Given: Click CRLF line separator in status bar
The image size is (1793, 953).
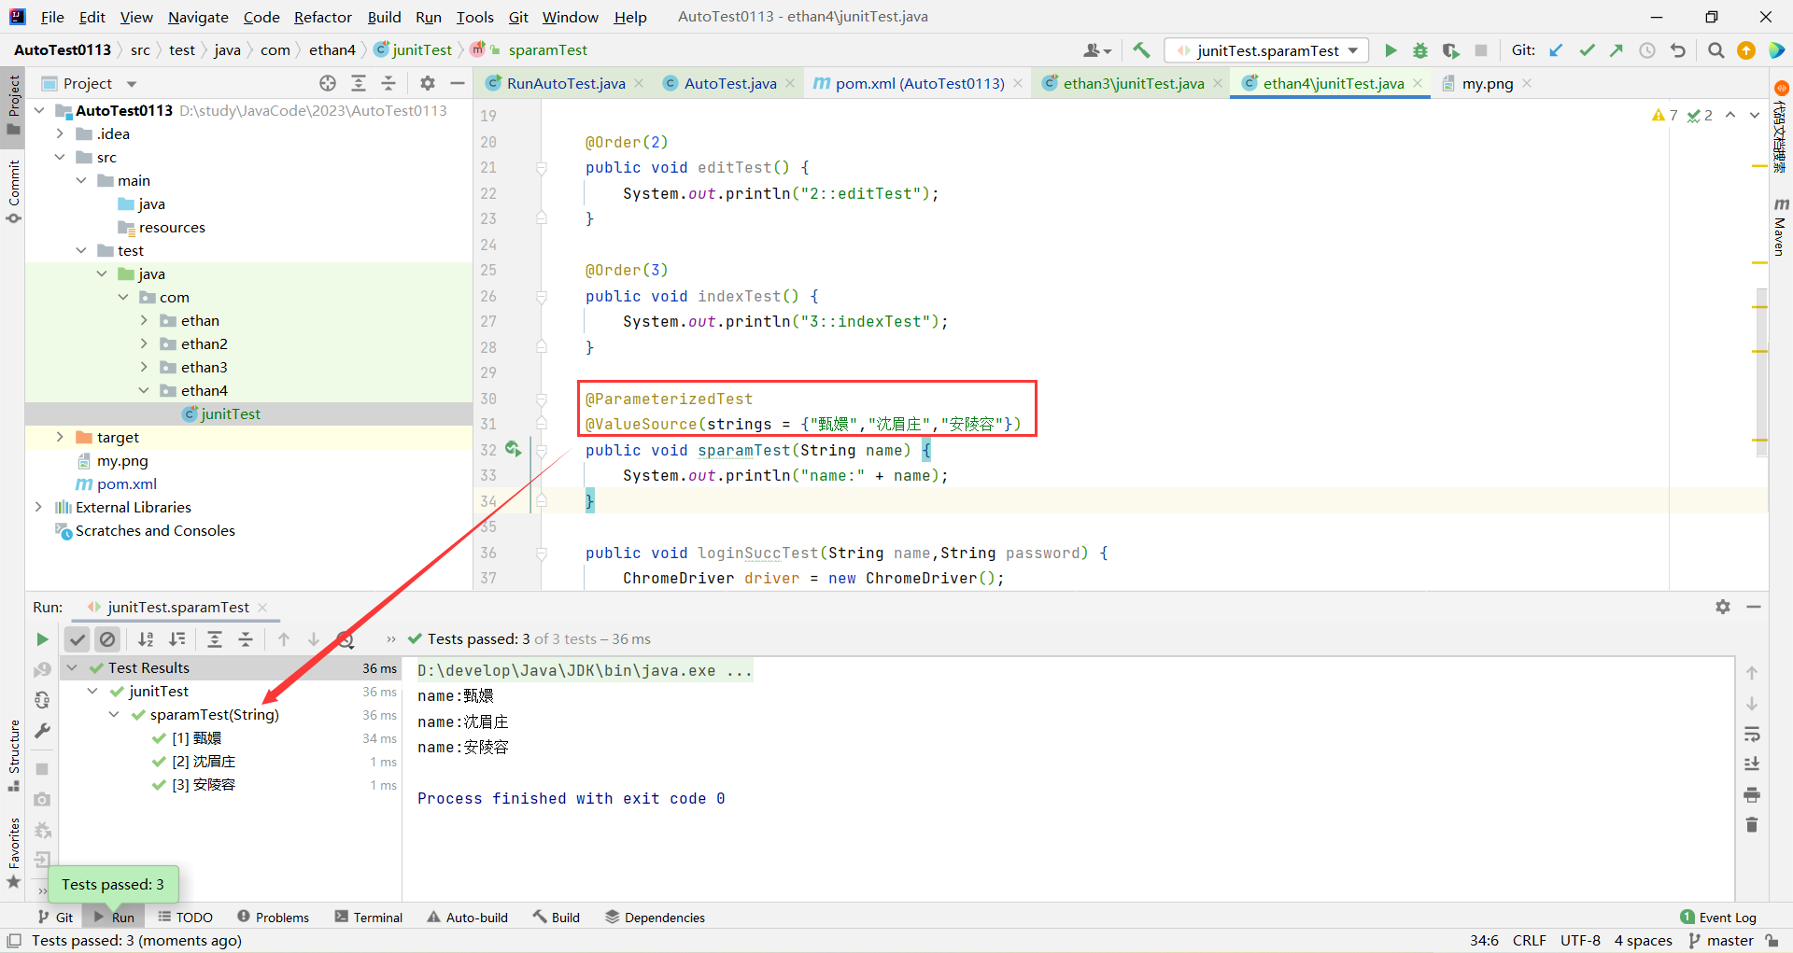Looking at the screenshot, I should point(1530,941).
